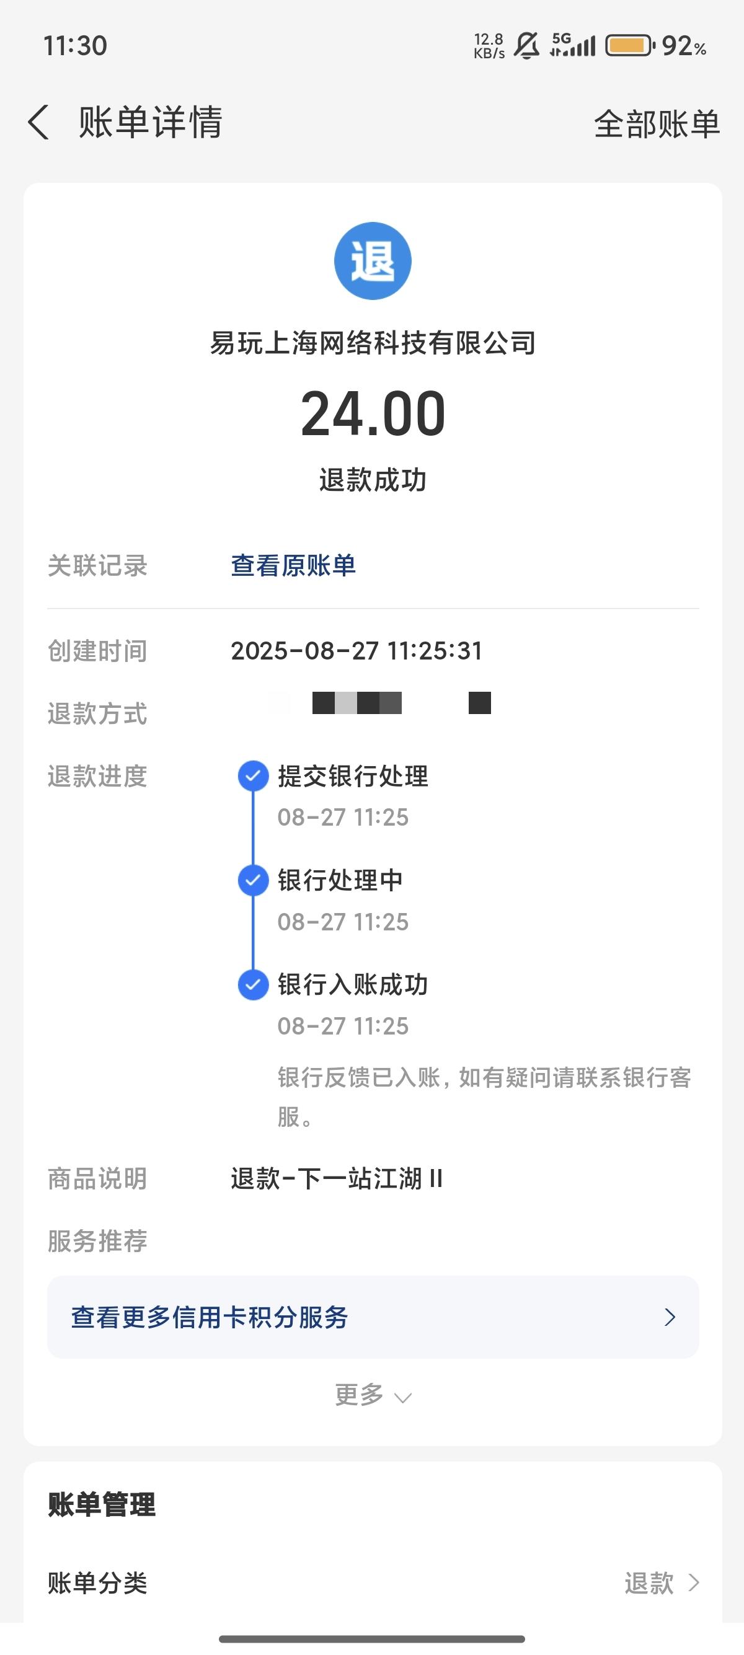Select the 账单分类 row
744x1655 pixels.
tap(373, 1582)
